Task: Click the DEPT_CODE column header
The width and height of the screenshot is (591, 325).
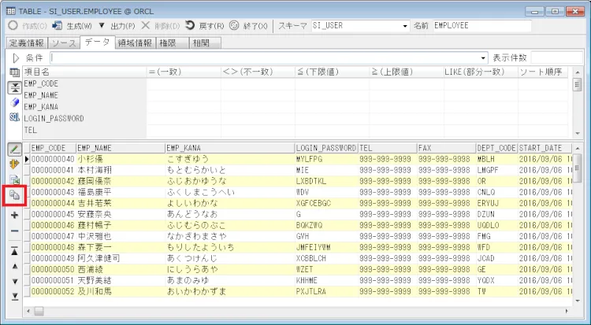Action: coord(496,148)
